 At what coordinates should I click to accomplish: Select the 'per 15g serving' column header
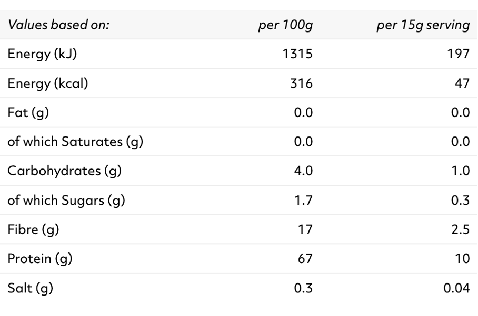point(423,25)
